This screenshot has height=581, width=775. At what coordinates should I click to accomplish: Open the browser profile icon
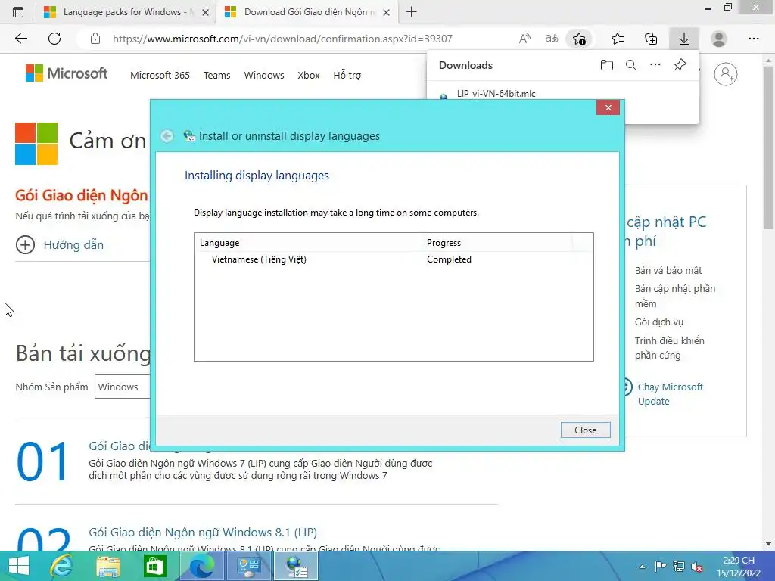(719, 39)
